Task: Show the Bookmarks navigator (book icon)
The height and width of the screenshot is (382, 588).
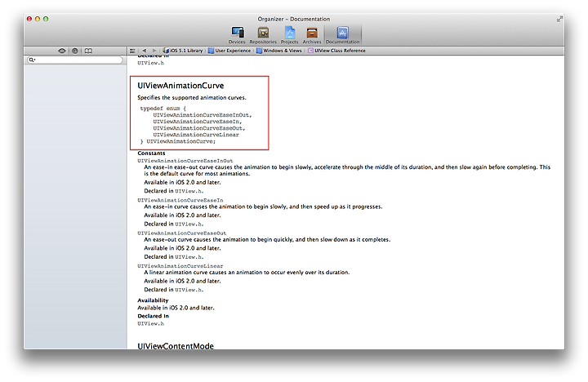Action: tap(88, 51)
